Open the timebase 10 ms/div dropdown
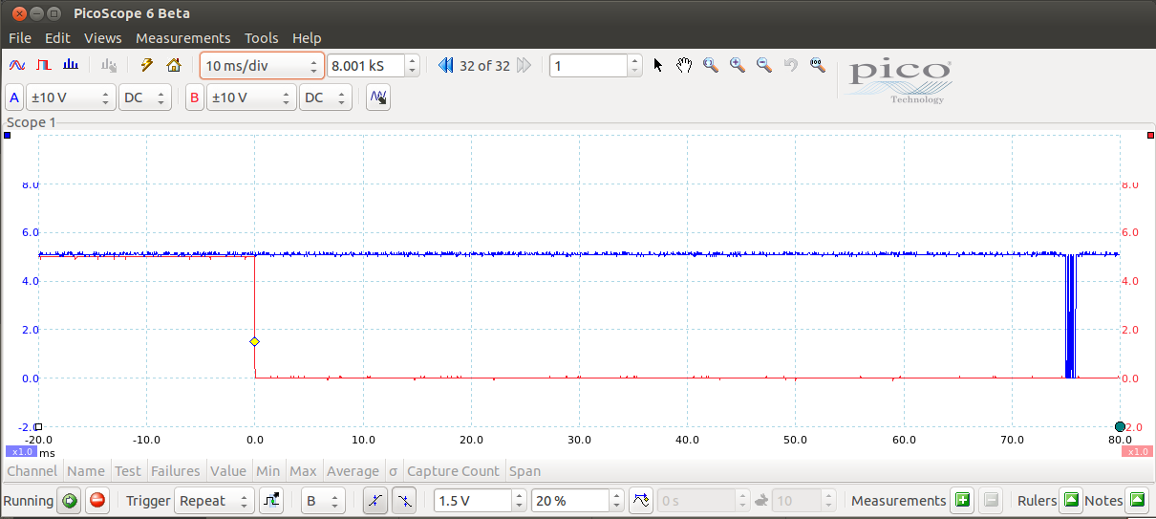The width and height of the screenshot is (1156, 519). click(x=262, y=66)
